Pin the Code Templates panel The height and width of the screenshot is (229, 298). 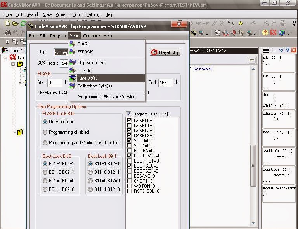point(288,50)
